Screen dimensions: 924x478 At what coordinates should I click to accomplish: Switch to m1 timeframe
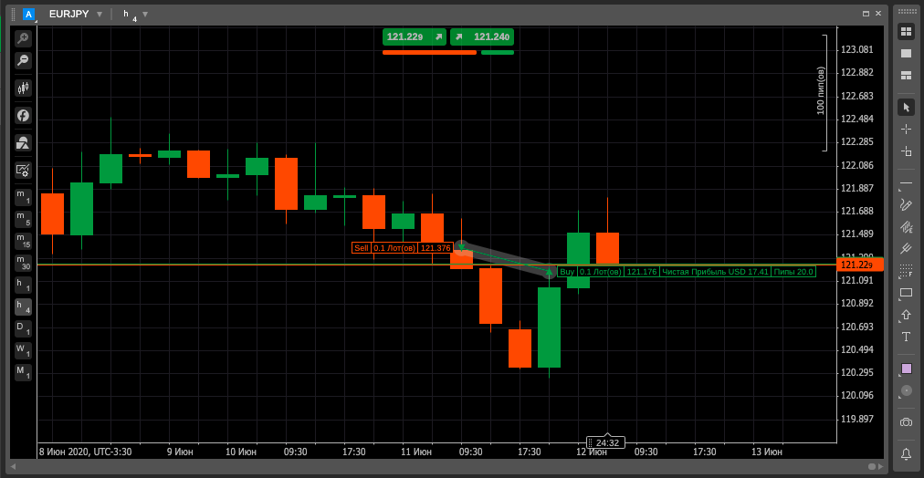[x=23, y=197]
